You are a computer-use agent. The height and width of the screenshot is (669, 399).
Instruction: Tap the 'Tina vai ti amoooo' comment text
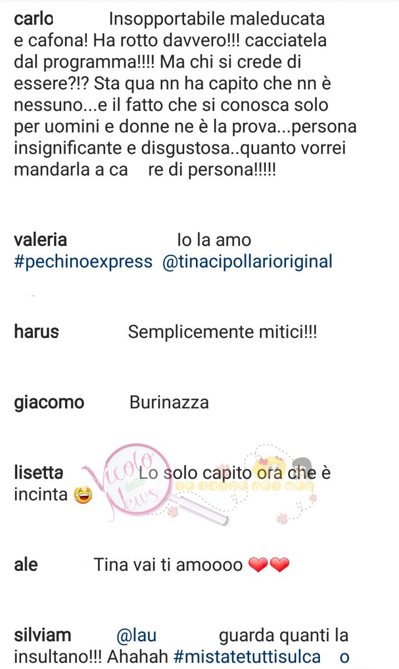coord(168,565)
